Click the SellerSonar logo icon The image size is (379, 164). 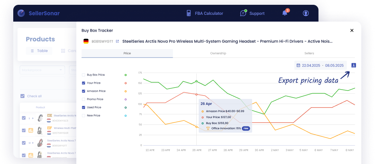21,13
